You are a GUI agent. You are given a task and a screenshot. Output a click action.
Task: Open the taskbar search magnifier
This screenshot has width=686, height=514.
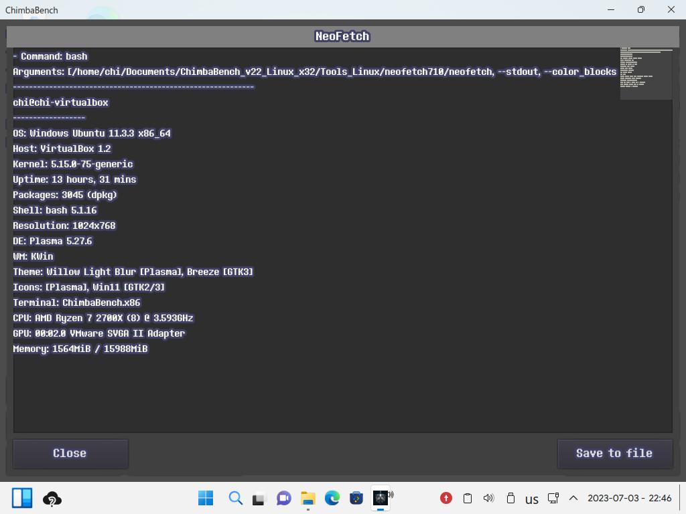click(235, 498)
